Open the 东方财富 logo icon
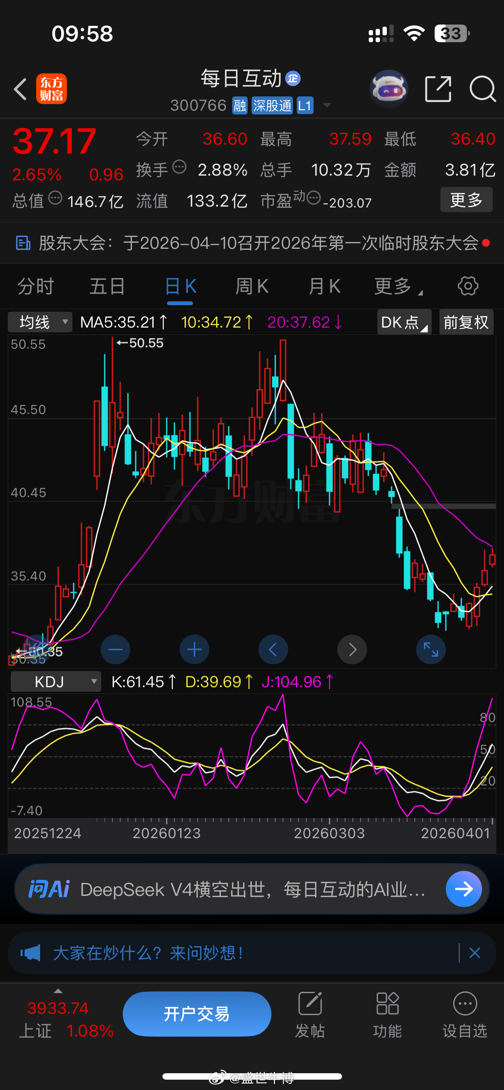The image size is (504, 1090). (51, 89)
